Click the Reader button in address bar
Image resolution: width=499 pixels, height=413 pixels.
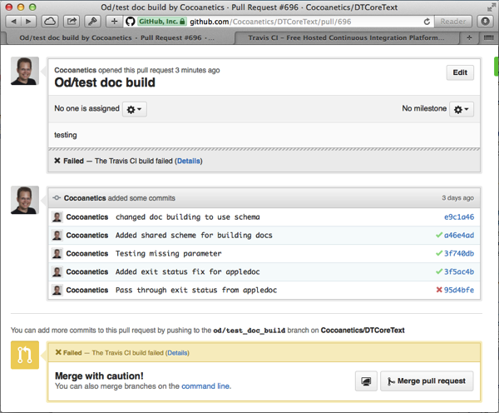coord(452,22)
